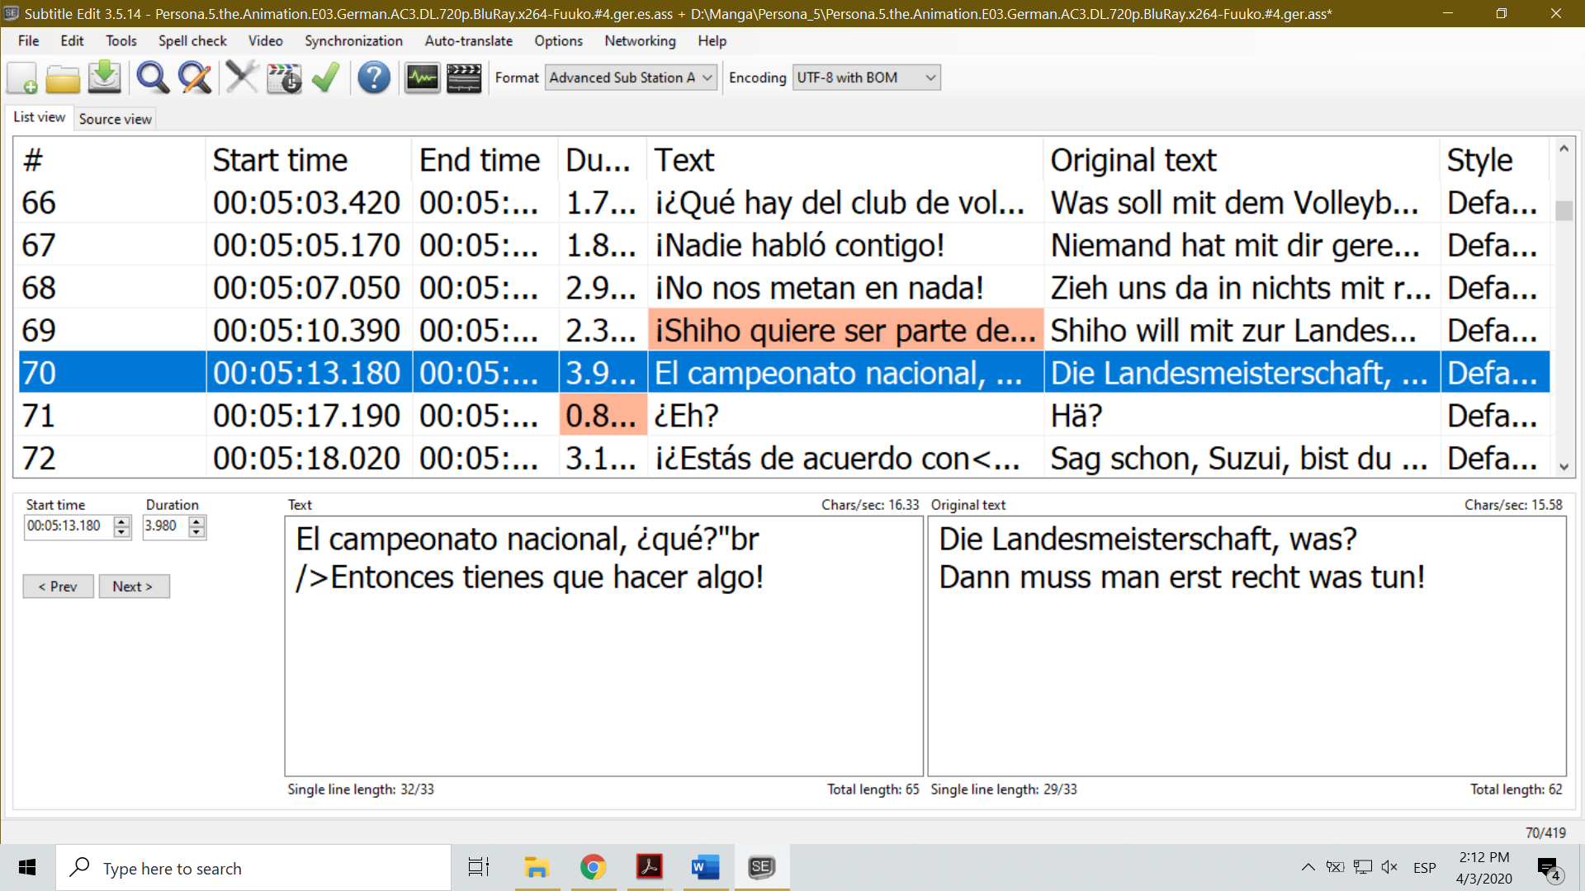Open the File menu
The height and width of the screenshot is (891, 1585).
(29, 41)
